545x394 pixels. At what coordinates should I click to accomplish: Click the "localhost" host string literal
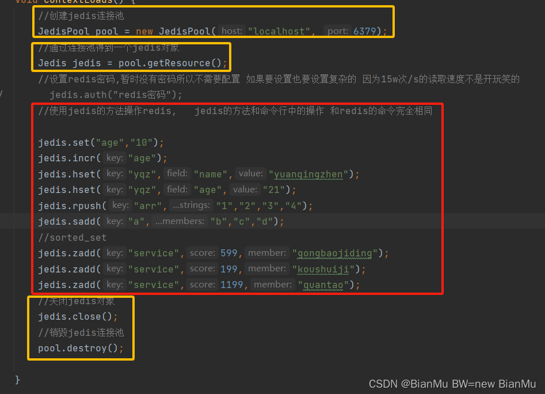pos(279,31)
